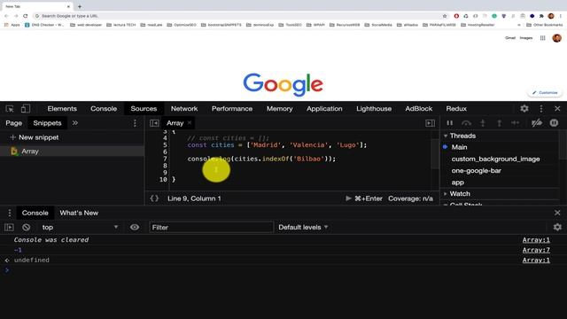Focus the Chrome address bar
This screenshot has height=319, width=567.
click(x=238, y=16)
